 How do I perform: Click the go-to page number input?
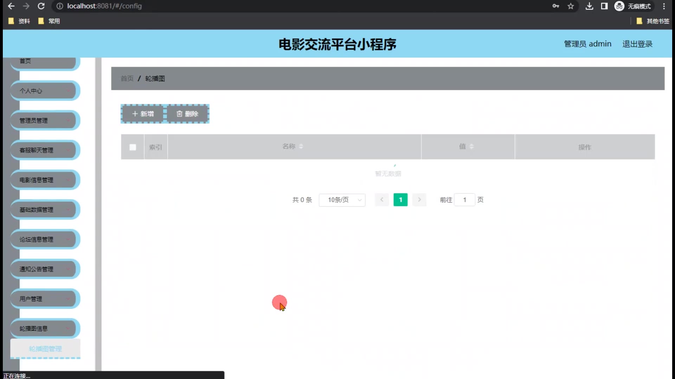(464, 200)
